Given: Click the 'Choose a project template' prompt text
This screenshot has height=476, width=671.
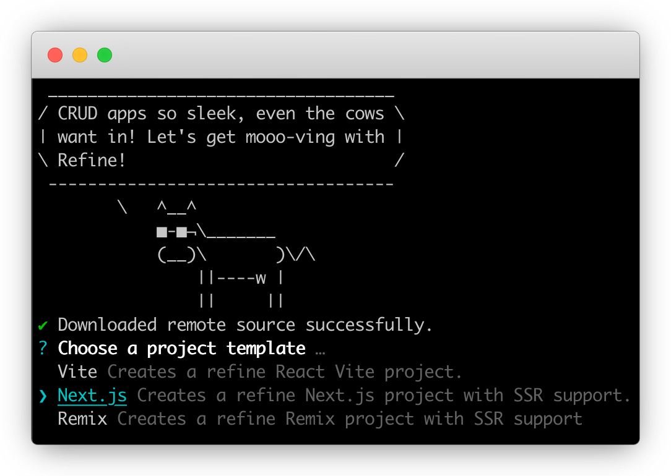Looking at the screenshot, I should click(x=181, y=348).
